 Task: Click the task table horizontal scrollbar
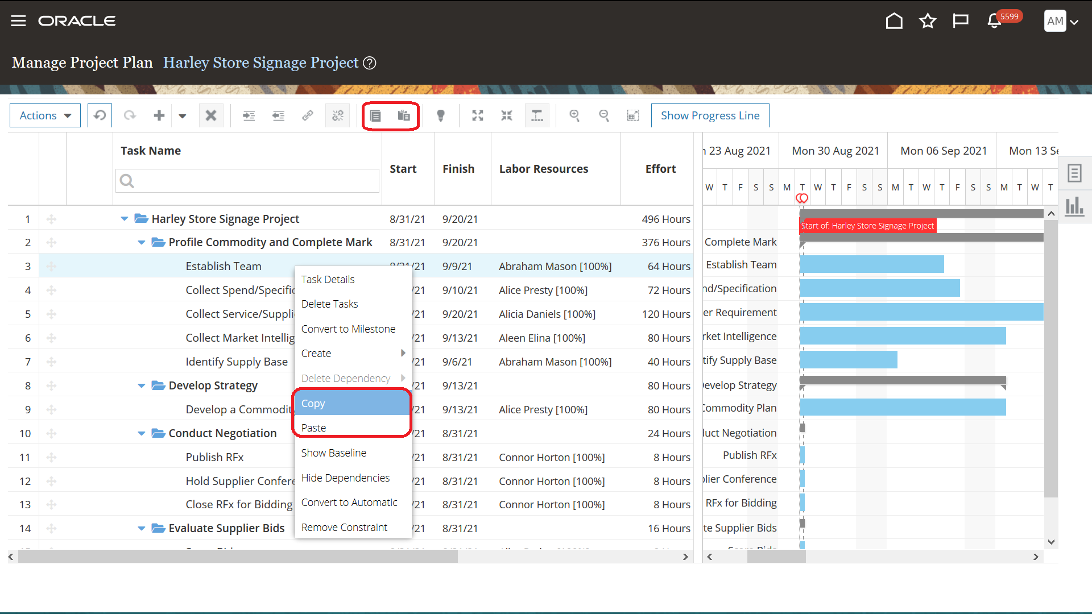tap(238, 557)
